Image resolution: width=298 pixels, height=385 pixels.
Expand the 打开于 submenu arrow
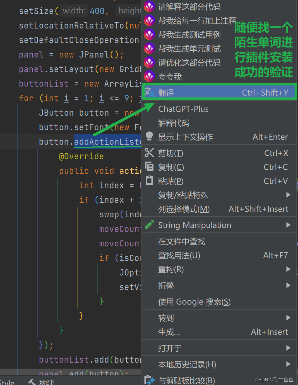tap(289, 348)
